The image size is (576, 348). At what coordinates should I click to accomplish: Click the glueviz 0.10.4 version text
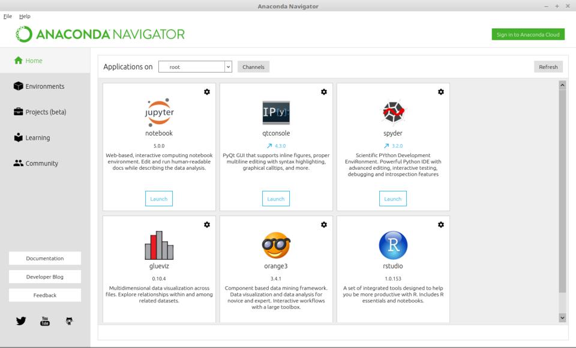coord(159,278)
